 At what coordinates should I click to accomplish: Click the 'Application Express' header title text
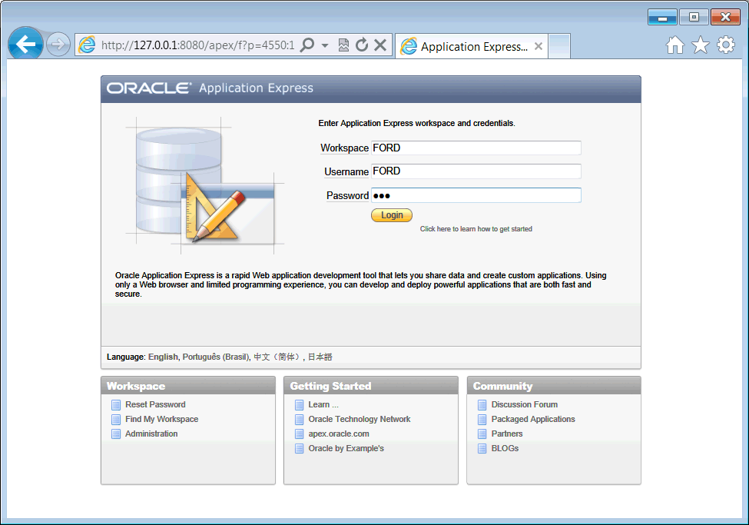coord(256,88)
